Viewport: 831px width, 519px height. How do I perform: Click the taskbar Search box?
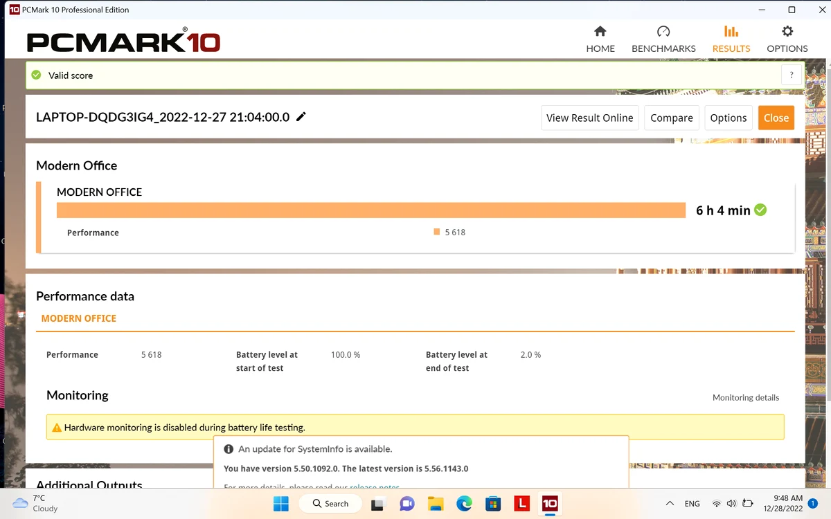(x=330, y=503)
